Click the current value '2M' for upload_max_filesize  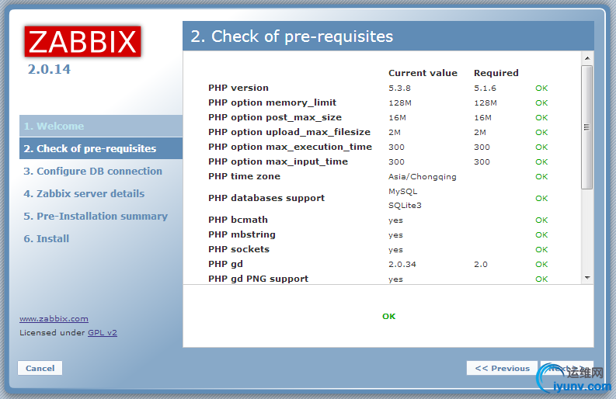[x=395, y=132]
